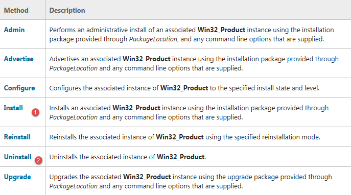Viewport: 351px width, 195px height.
Task: Click italic PackageLocation in the Admin description
Action: point(153,39)
